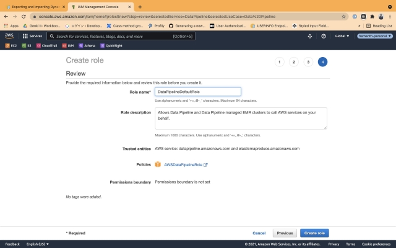The width and height of the screenshot is (396, 248).
Task: Open a new browser tab with plus
Action: point(140,7)
